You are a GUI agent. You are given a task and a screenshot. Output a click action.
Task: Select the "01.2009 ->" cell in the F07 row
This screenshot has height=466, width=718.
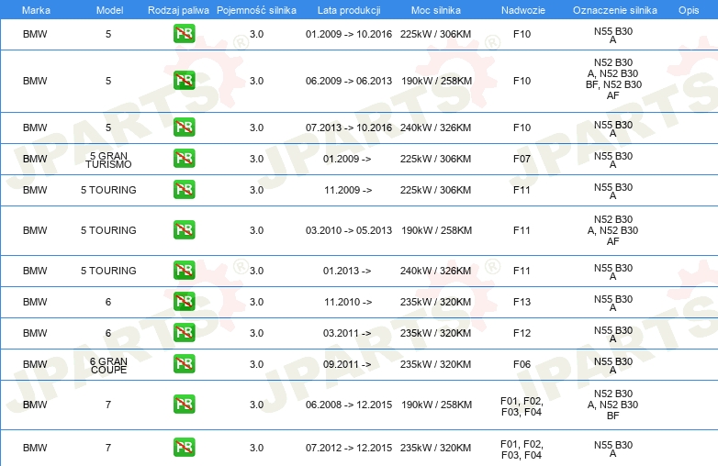coord(347,159)
